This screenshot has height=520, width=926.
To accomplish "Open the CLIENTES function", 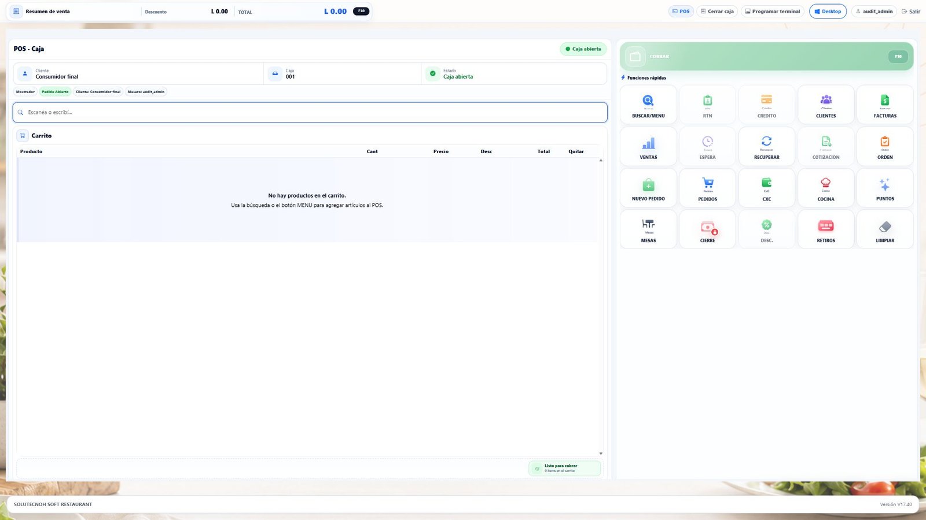I will tap(826, 105).
